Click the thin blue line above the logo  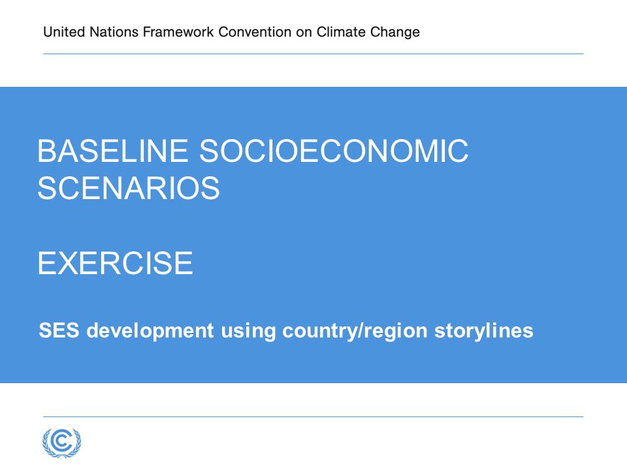click(313, 416)
